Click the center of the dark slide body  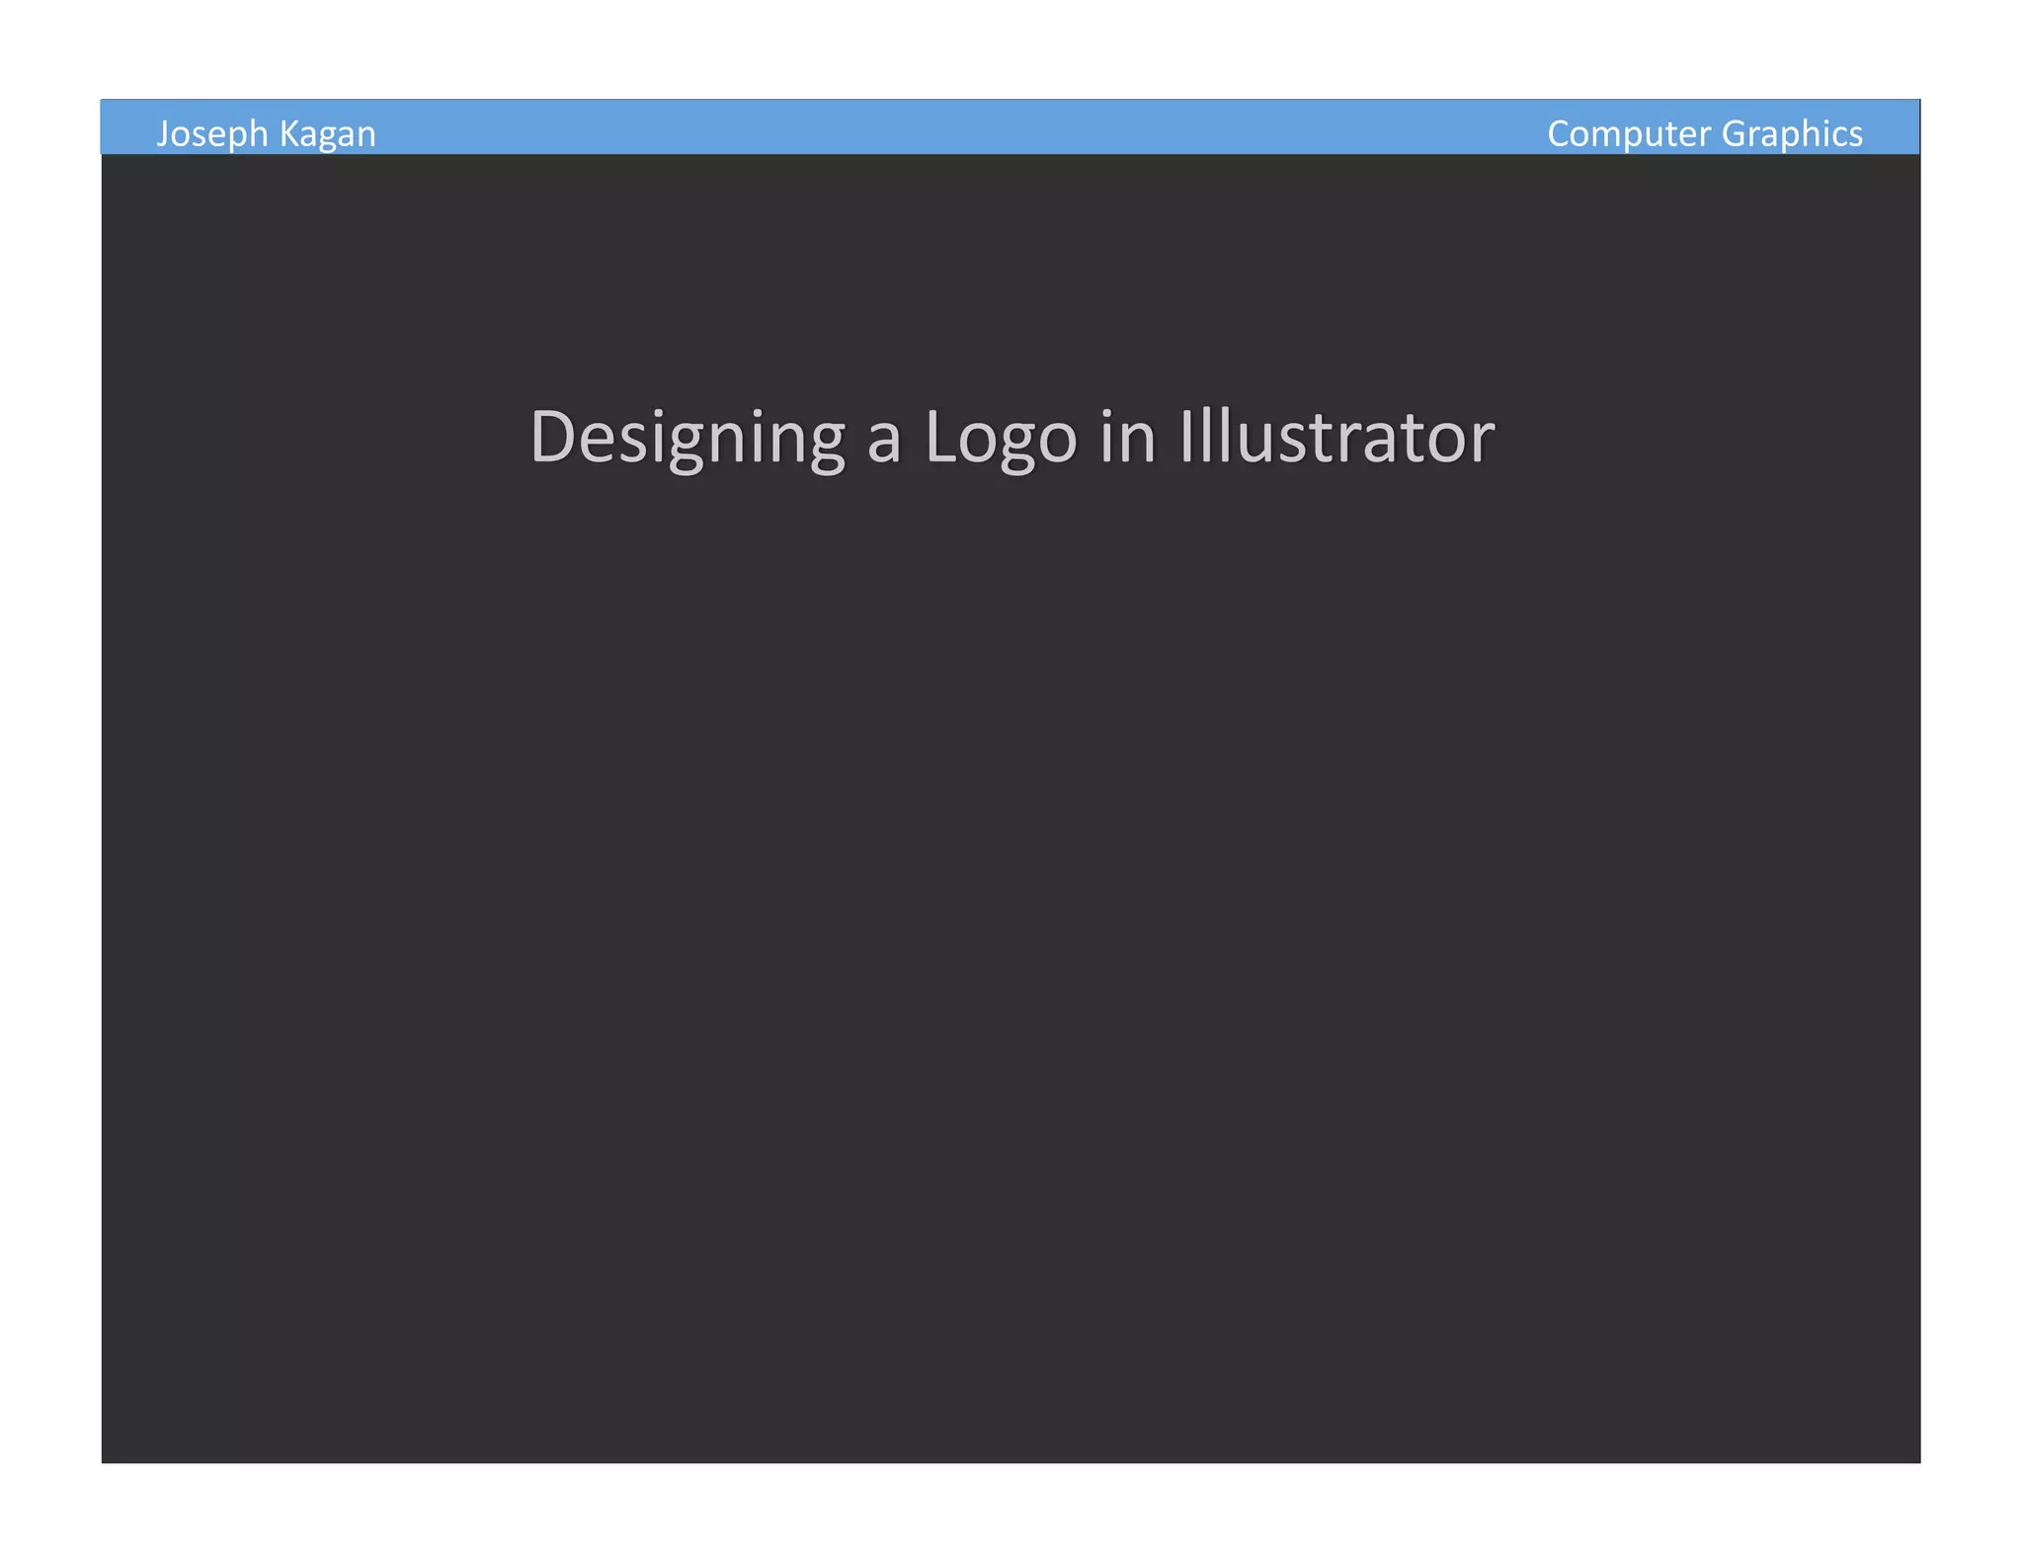1011,808
